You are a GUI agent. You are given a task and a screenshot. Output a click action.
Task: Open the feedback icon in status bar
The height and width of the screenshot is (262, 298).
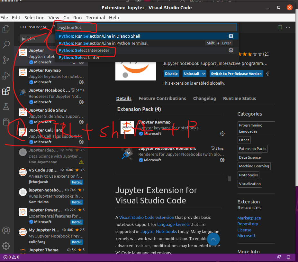point(279,257)
